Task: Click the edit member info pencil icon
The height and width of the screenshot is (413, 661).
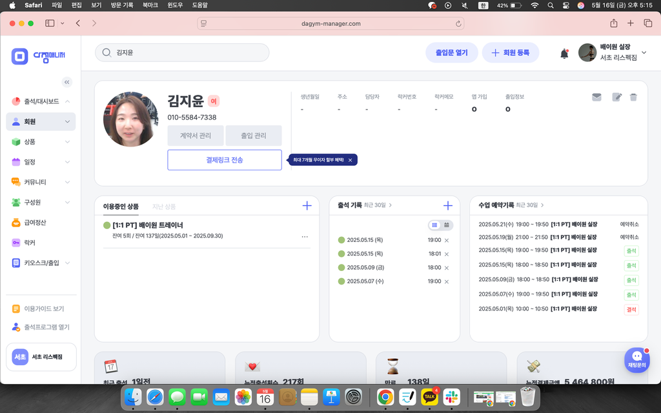Action: tap(616, 97)
